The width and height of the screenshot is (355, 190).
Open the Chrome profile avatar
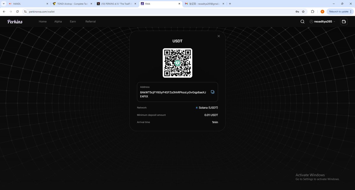(322, 11)
